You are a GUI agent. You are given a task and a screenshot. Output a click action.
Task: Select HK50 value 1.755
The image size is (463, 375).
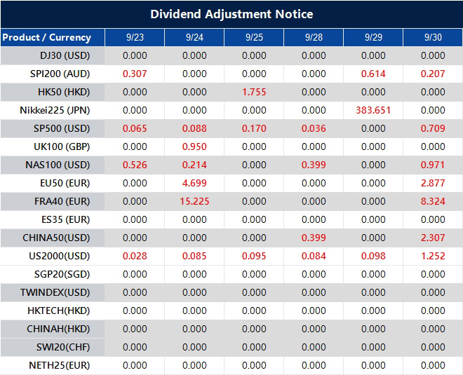pyautogui.click(x=254, y=92)
